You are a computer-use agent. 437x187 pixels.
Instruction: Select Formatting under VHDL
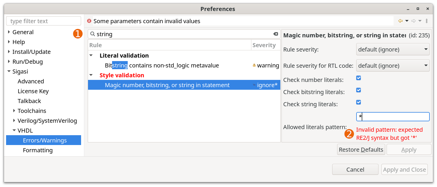click(x=38, y=150)
